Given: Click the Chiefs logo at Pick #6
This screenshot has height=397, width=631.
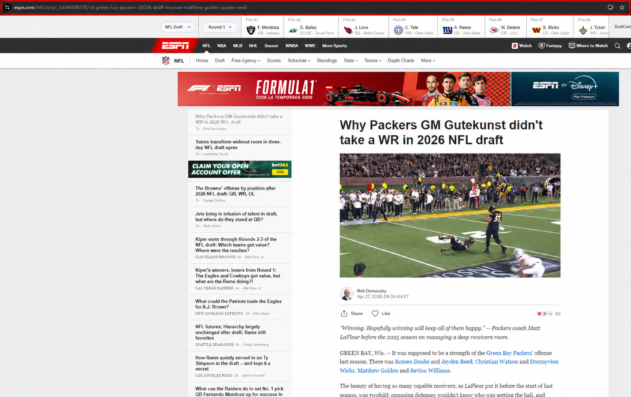Looking at the screenshot, I should coord(494,30).
